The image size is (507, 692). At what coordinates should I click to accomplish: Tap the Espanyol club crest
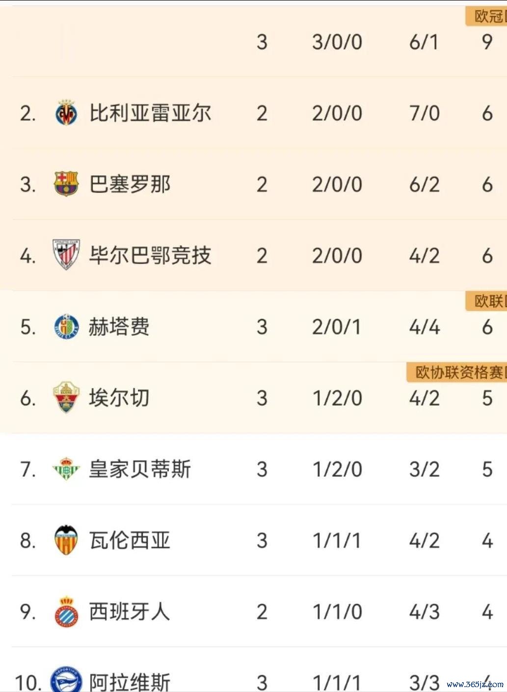tap(66, 611)
